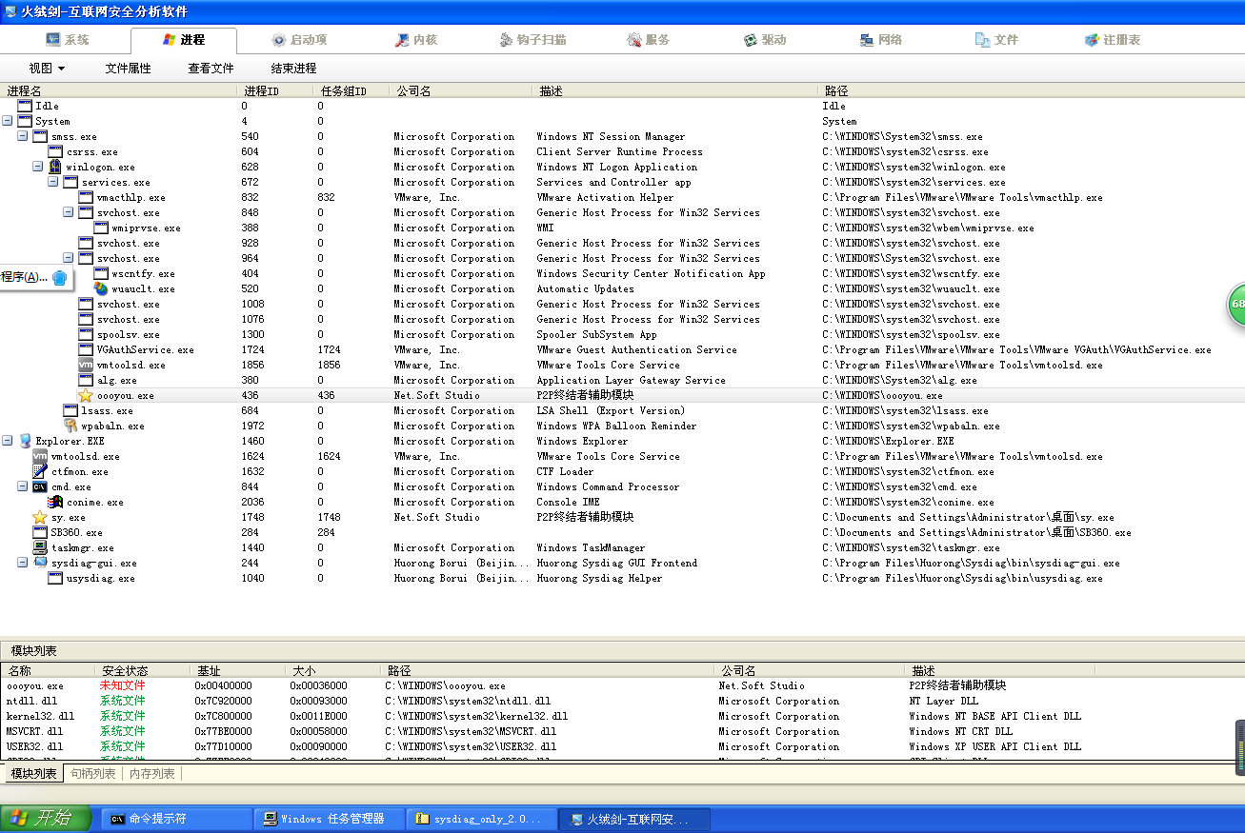The width and height of the screenshot is (1245, 833).
Task: Click the VM icon of vmtoolsd.exe PID 1624
Action: tap(40, 456)
